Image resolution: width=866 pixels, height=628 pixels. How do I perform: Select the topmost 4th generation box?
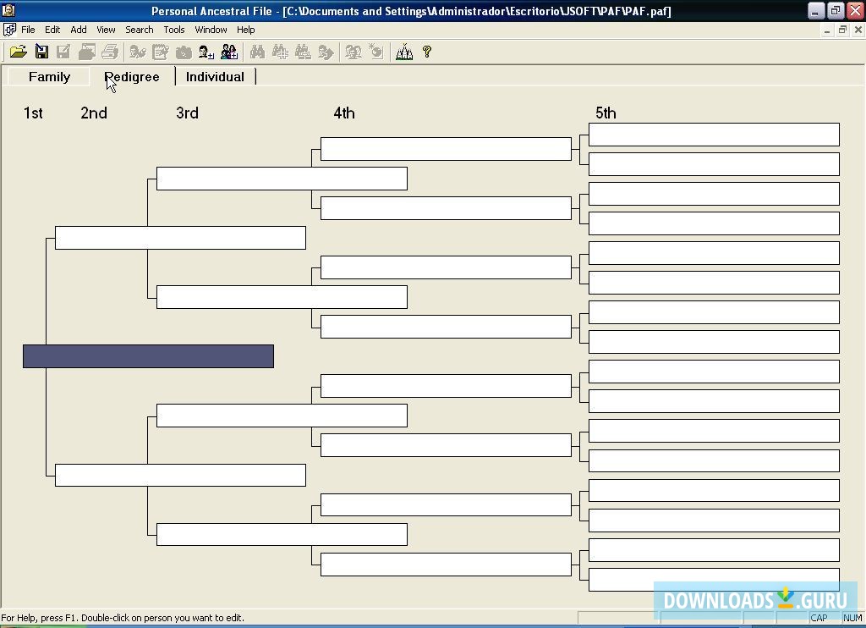[x=446, y=149]
